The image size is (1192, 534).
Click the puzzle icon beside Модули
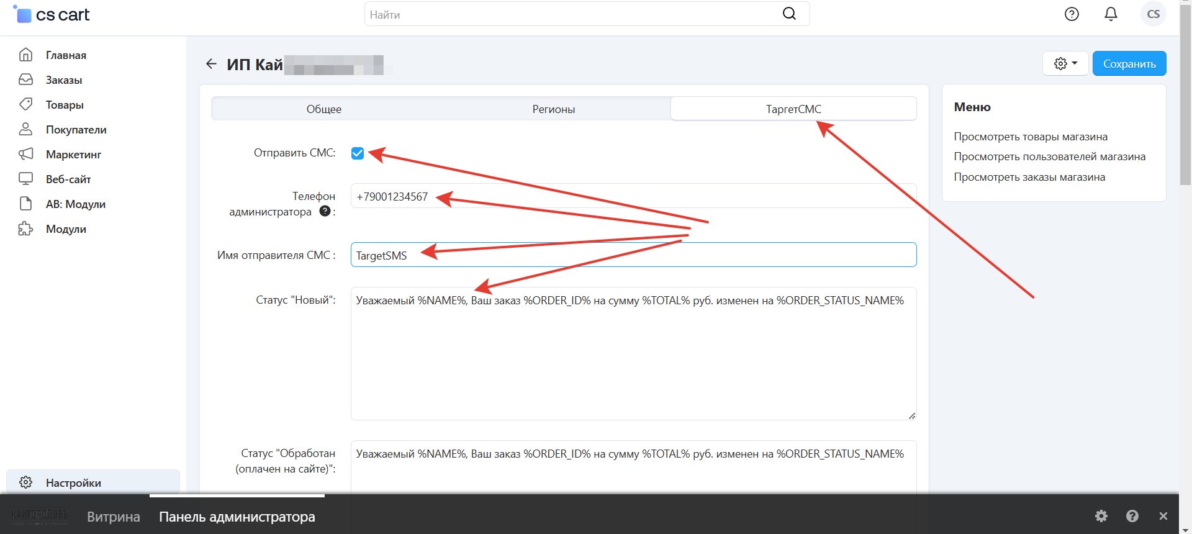[25, 229]
